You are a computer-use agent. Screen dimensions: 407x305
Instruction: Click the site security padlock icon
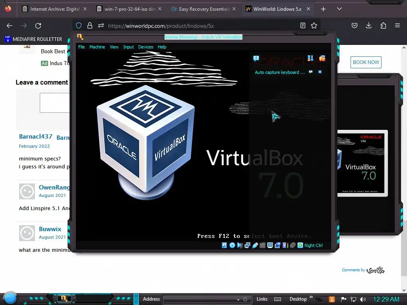click(x=90, y=26)
